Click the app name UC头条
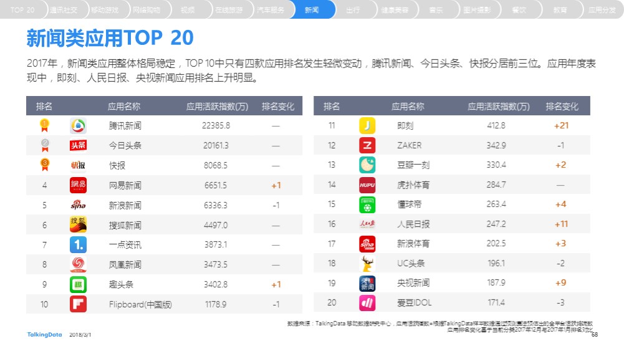Screen dimensions: 624x351 point(411,264)
